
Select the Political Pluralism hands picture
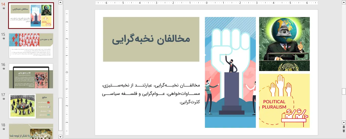coord(284,101)
